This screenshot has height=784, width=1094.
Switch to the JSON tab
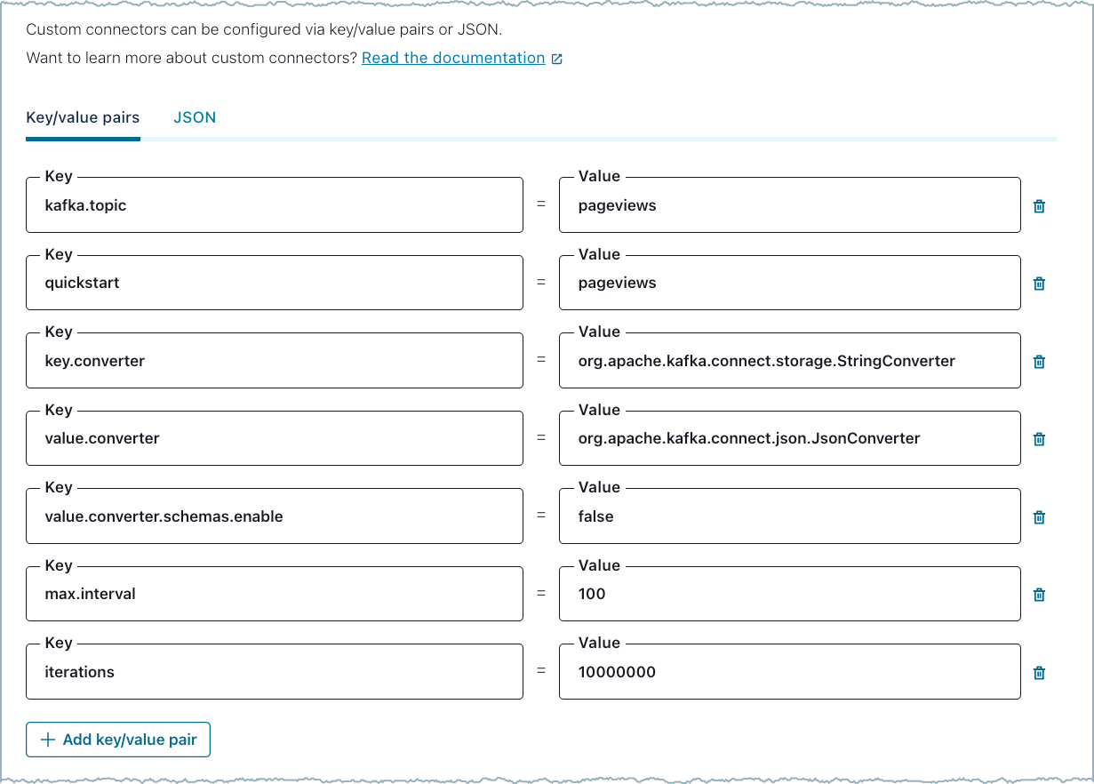tap(195, 117)
